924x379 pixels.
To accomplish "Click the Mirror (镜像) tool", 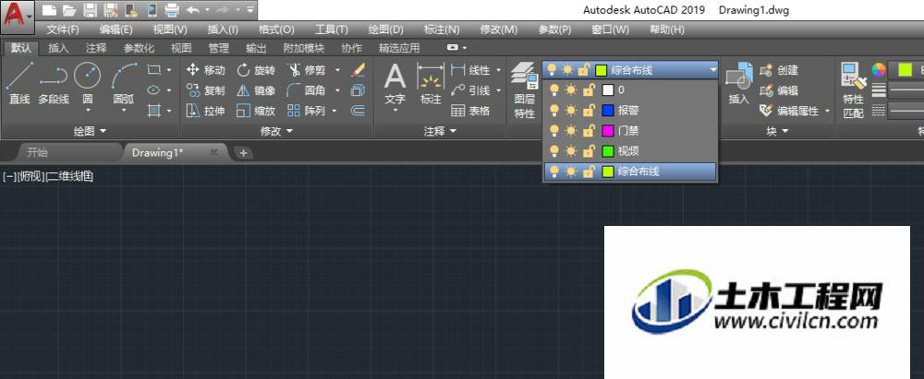I will [x=256, y=90].
